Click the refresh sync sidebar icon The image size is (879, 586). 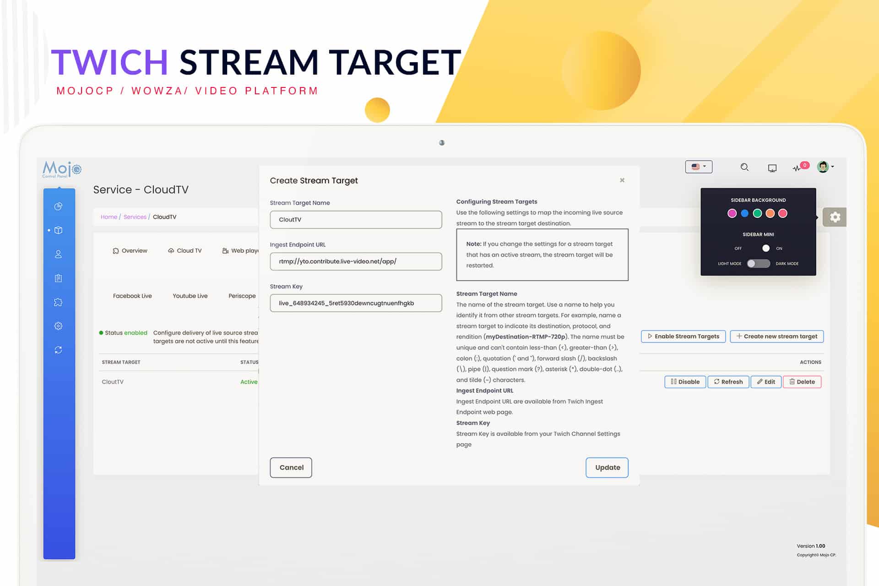pos(58,350)
